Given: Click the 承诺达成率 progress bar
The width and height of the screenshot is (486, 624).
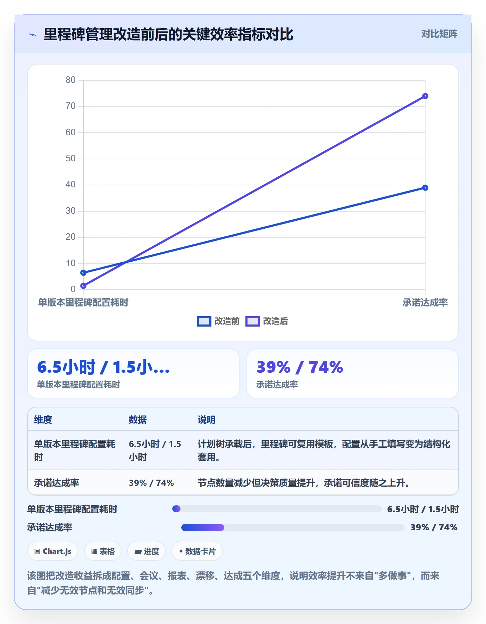Looking at the screenshot, I should [x=293, y=528].
